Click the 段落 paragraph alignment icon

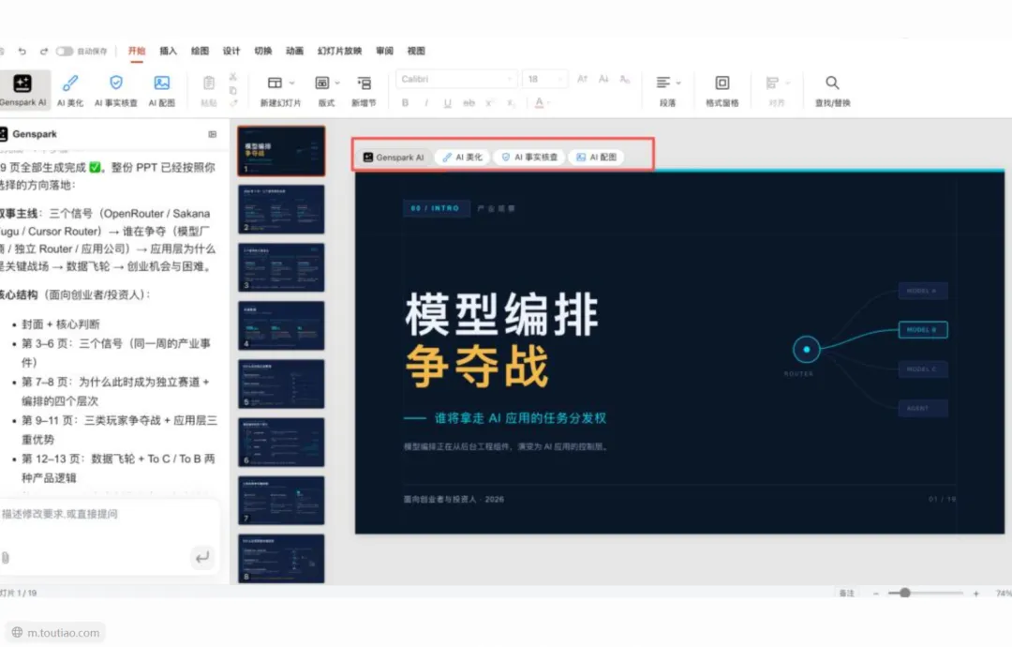point(663,83)
